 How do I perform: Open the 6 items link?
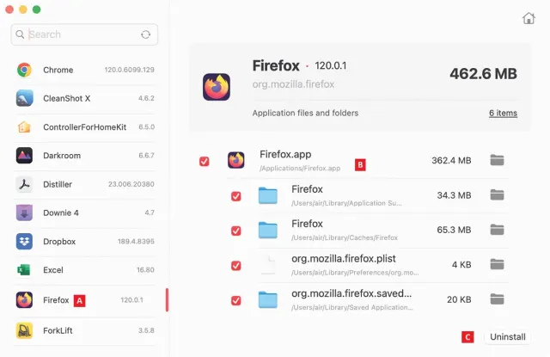click(503, 113)
